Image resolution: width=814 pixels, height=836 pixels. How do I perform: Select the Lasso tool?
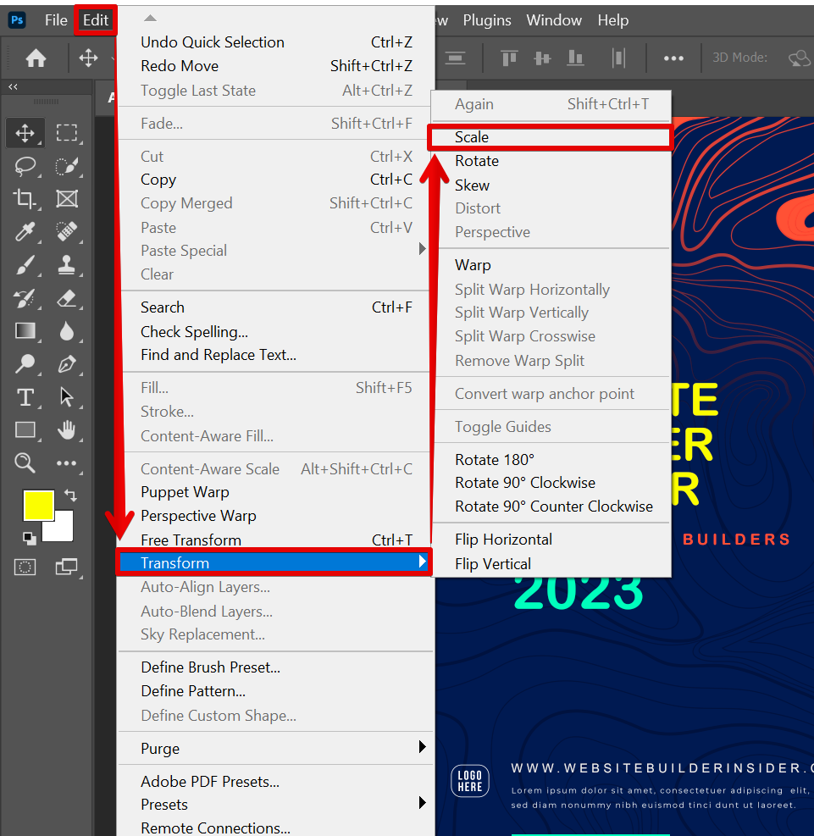click(x=25, y=166)
